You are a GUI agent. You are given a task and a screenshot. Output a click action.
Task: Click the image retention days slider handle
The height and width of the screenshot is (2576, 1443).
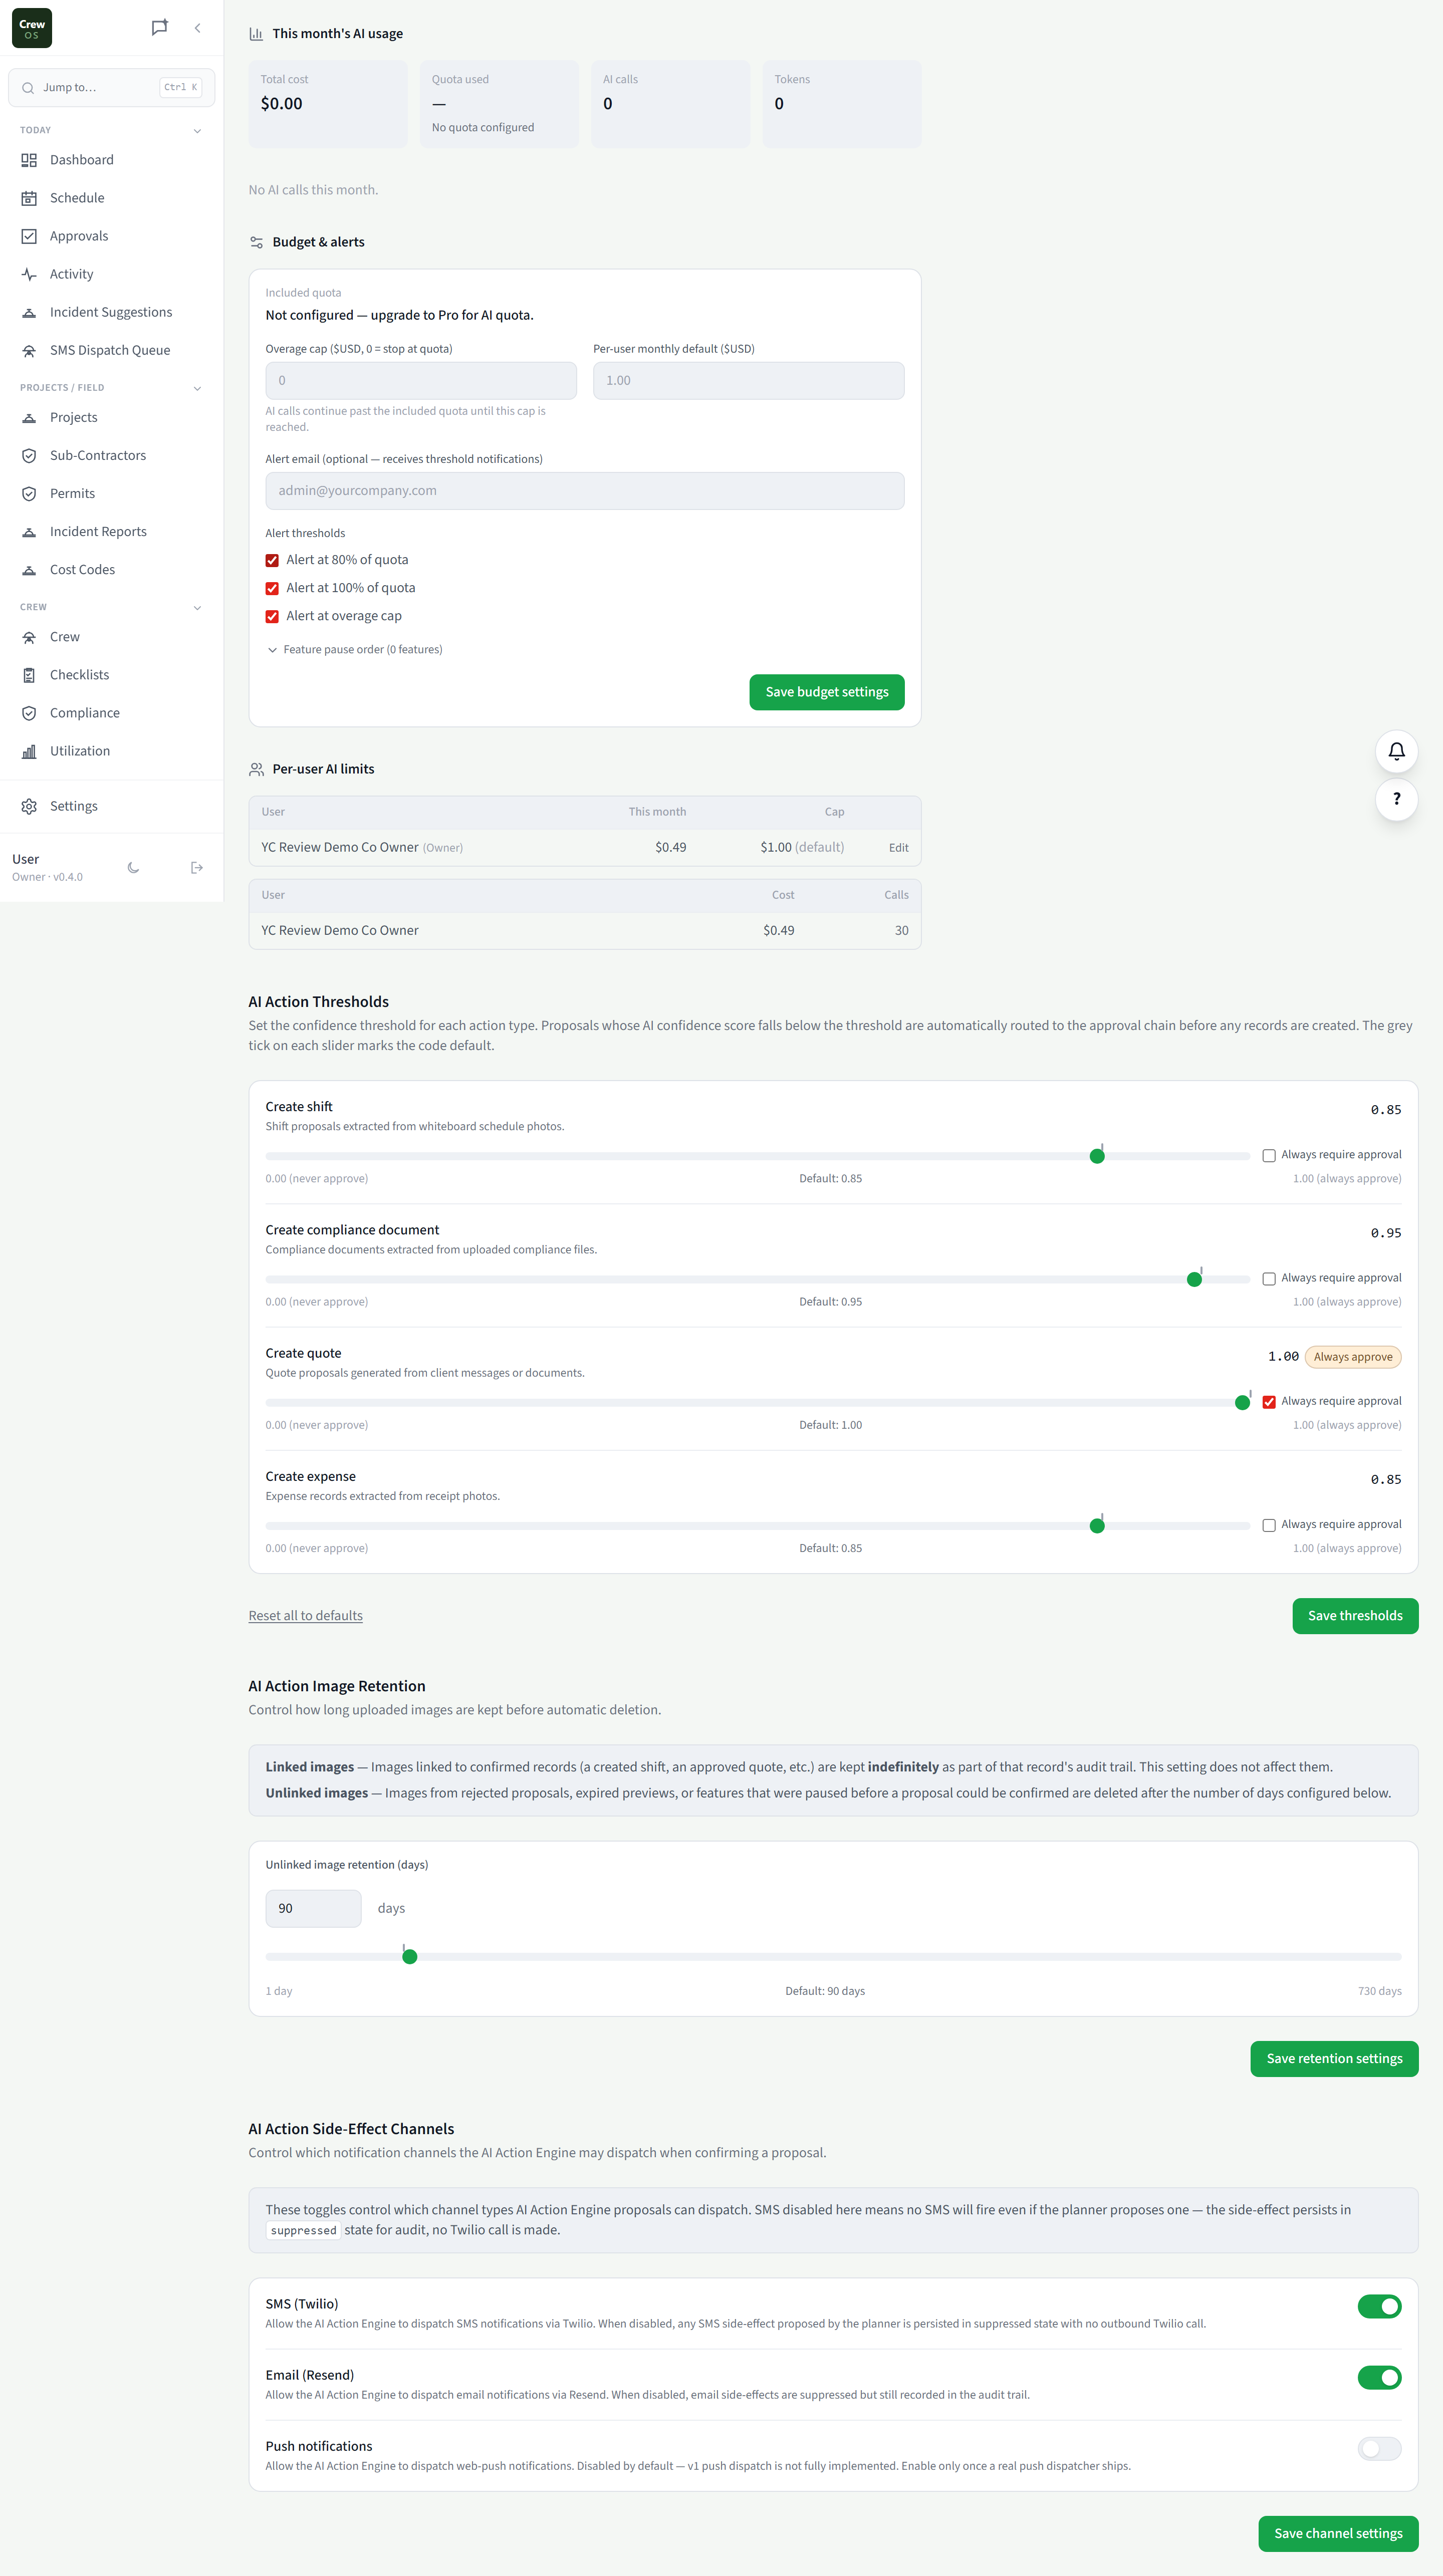point(409,1957)
